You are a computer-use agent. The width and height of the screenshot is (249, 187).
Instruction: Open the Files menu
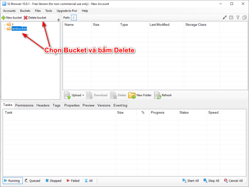(x=38, y=11)
